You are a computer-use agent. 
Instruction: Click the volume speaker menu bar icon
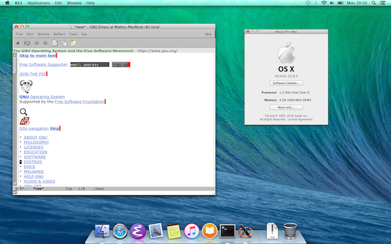[x=332, y=3]
